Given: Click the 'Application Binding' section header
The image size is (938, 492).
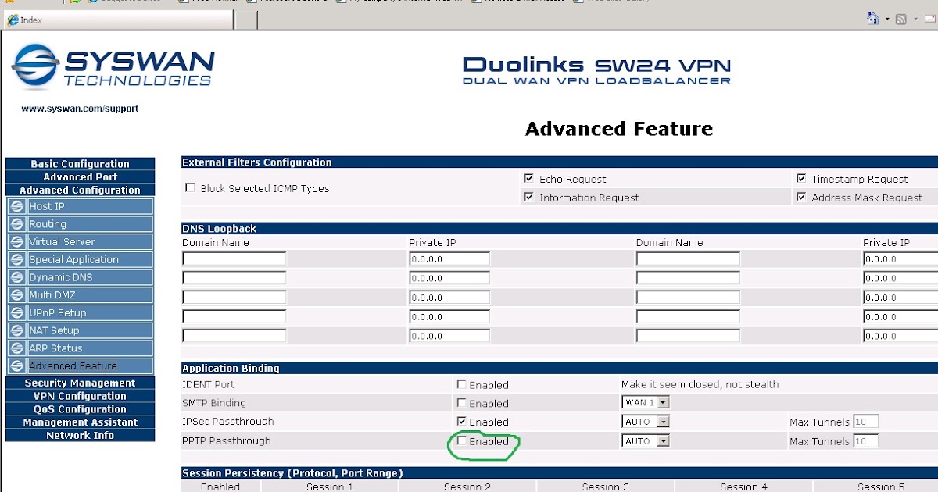Looking at the screenshot, I should pos(231,368).
